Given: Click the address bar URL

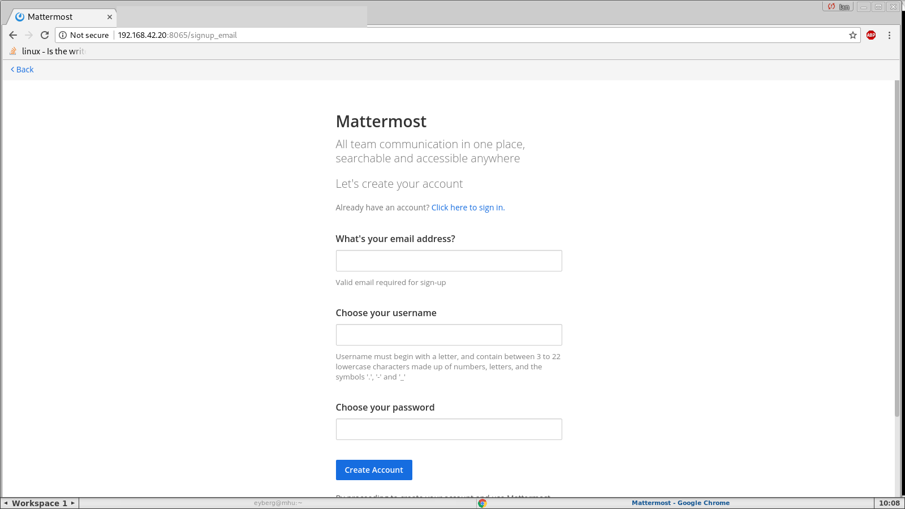Looking at the screenshot, I should tap(177, 35).
